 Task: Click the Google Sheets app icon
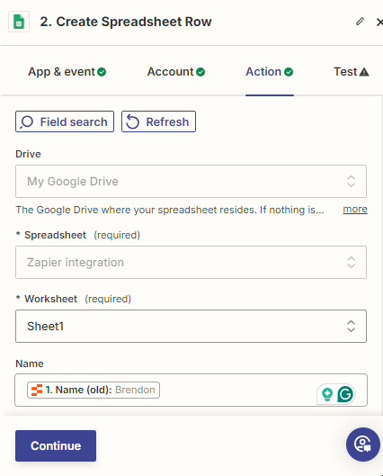19,22
